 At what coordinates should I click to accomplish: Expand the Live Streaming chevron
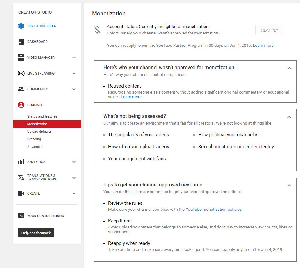[x=74, y=73]
